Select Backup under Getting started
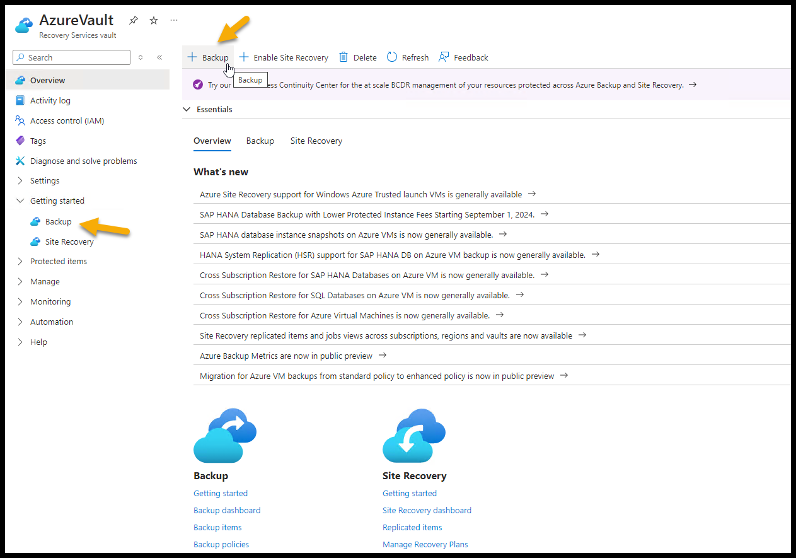Image resolution: width=796 pixels, height=558 pixels. point(59,221)
